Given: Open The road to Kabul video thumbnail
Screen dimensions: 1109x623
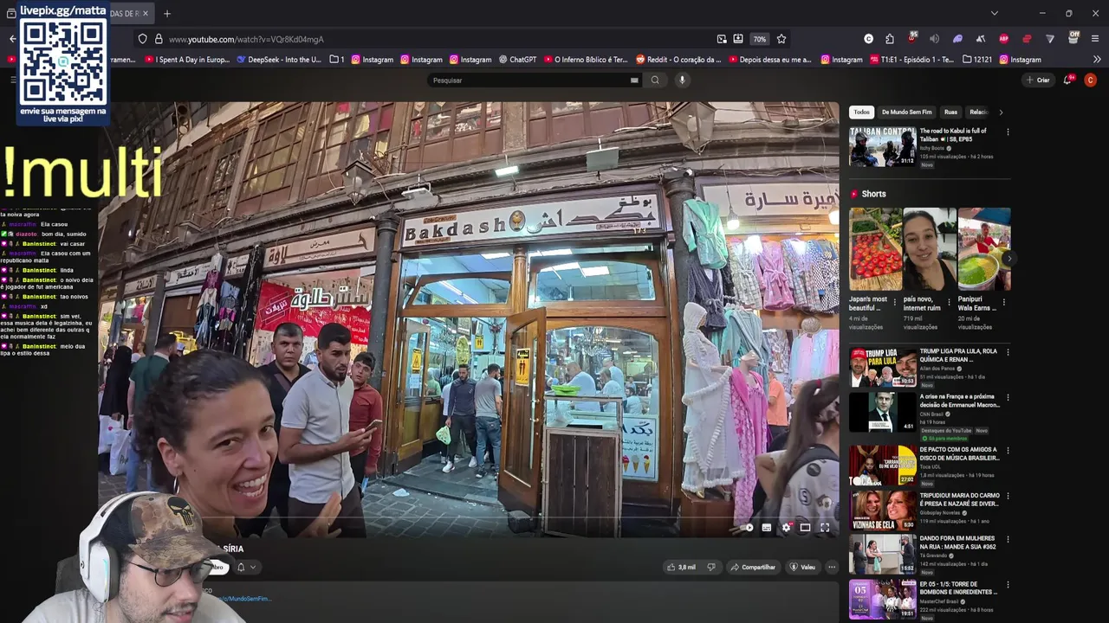Looking at the screenshot, I should point(882,147).
